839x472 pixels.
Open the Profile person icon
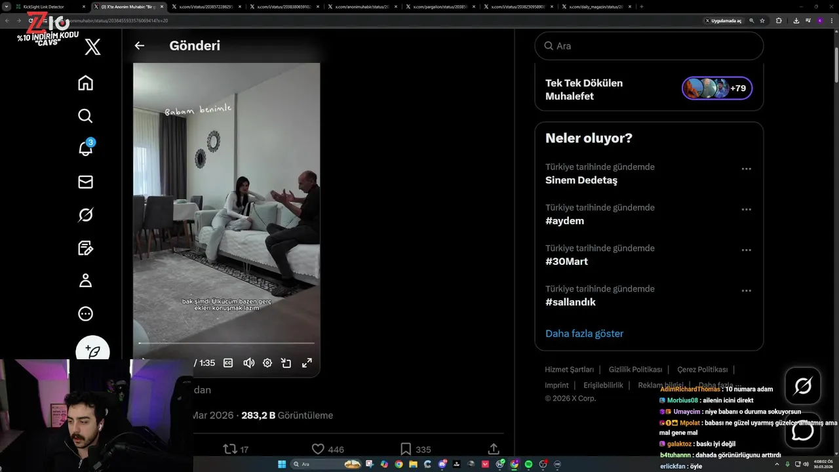(85, 281)
